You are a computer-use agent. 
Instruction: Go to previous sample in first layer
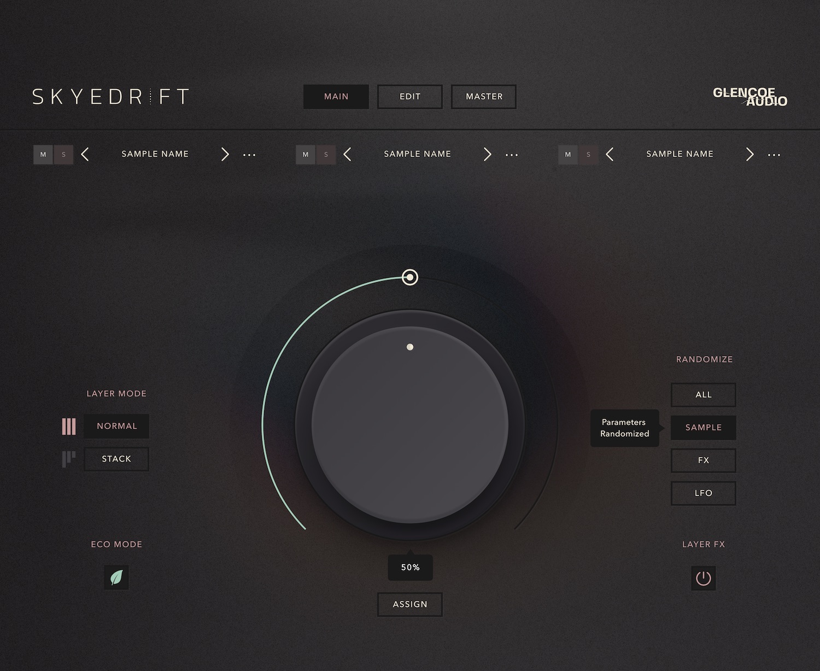click(85, 154)
